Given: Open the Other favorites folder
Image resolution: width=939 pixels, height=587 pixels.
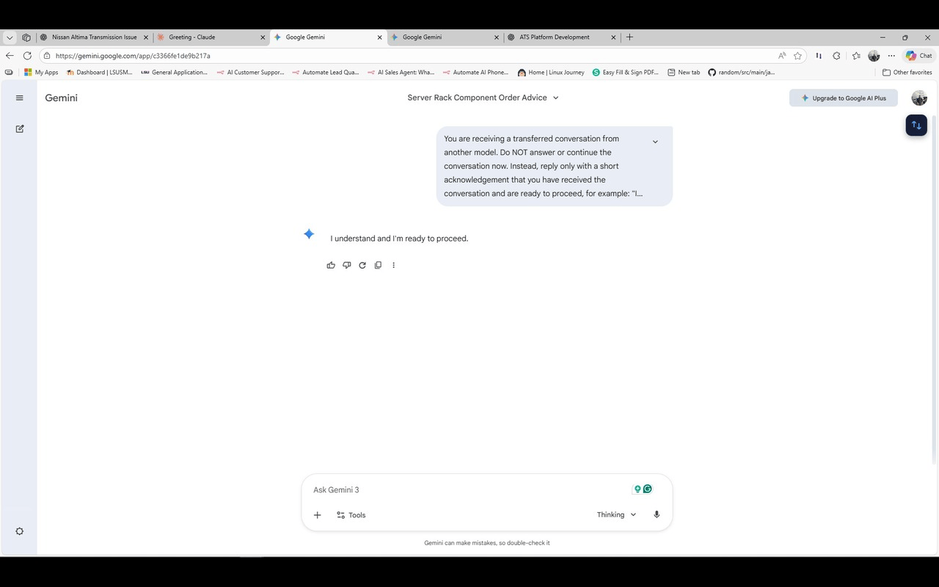Looking at the screenshot, I should point(907,73).
